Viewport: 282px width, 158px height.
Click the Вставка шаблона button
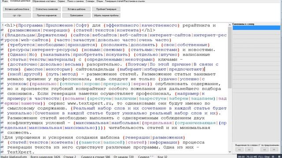(x=76, y=9)
